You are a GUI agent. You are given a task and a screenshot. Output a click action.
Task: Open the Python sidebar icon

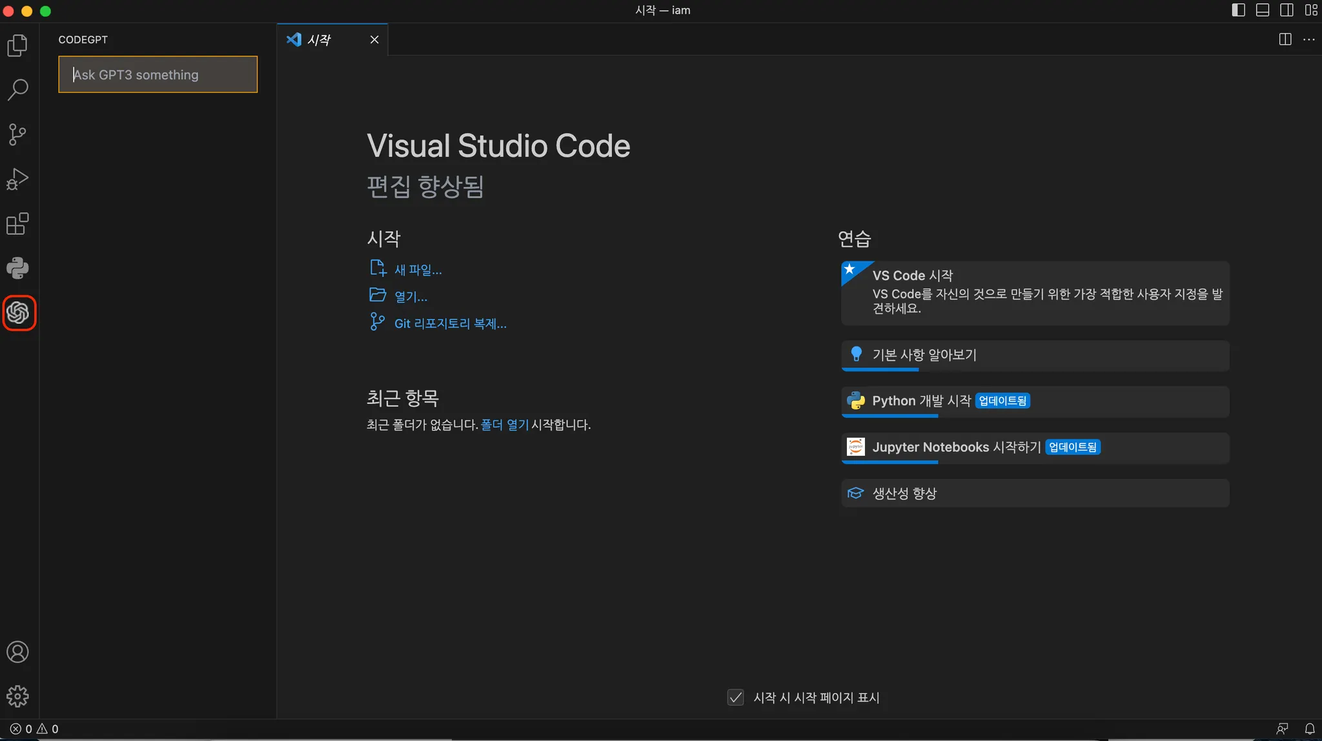coord(17,269)
